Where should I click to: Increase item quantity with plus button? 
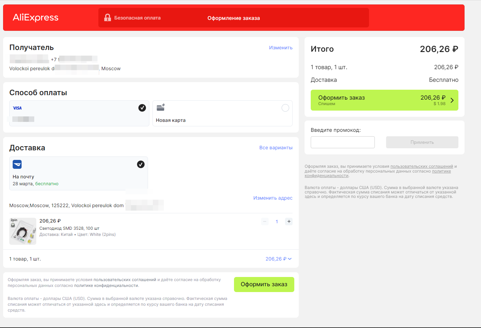coord(289,222)
